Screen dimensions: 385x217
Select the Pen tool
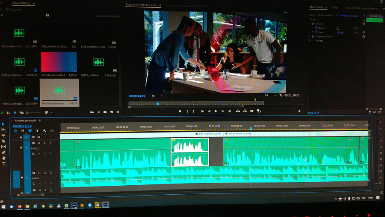tap(4, 153)
